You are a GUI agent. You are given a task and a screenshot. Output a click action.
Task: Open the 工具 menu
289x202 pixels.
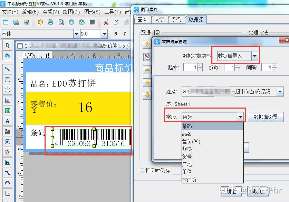point(112,12)
